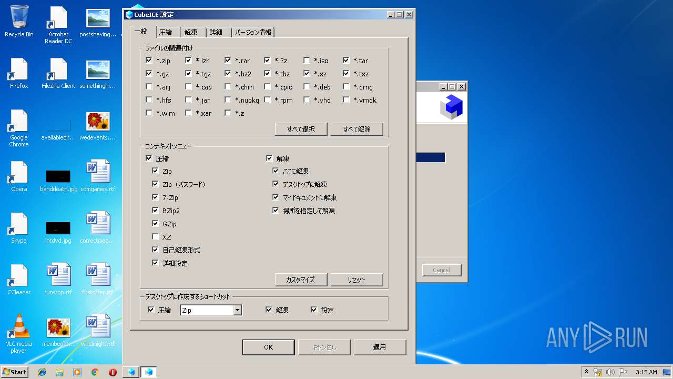Toggle the 自己解凍形式 checkbox

tap(155, 250)
